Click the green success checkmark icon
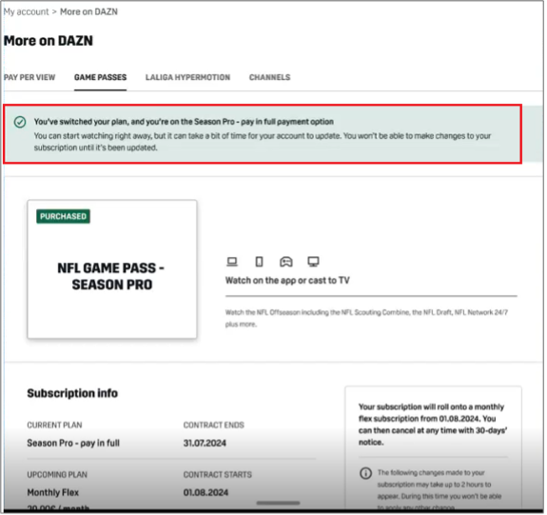This screenshot has width=547, height=515. 20,122
